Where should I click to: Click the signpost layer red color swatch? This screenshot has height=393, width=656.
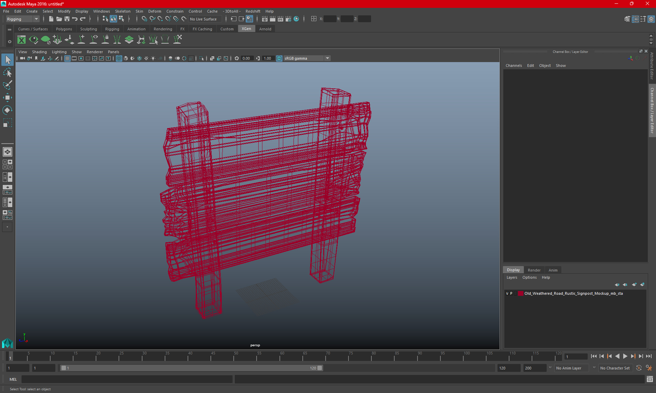520,293
